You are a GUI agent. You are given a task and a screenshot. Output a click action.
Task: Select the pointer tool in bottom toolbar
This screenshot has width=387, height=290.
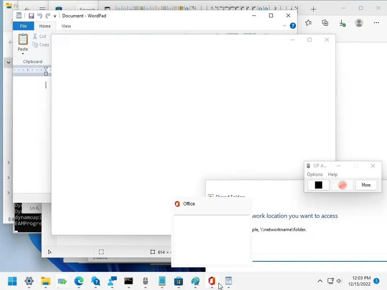(50, 252)
